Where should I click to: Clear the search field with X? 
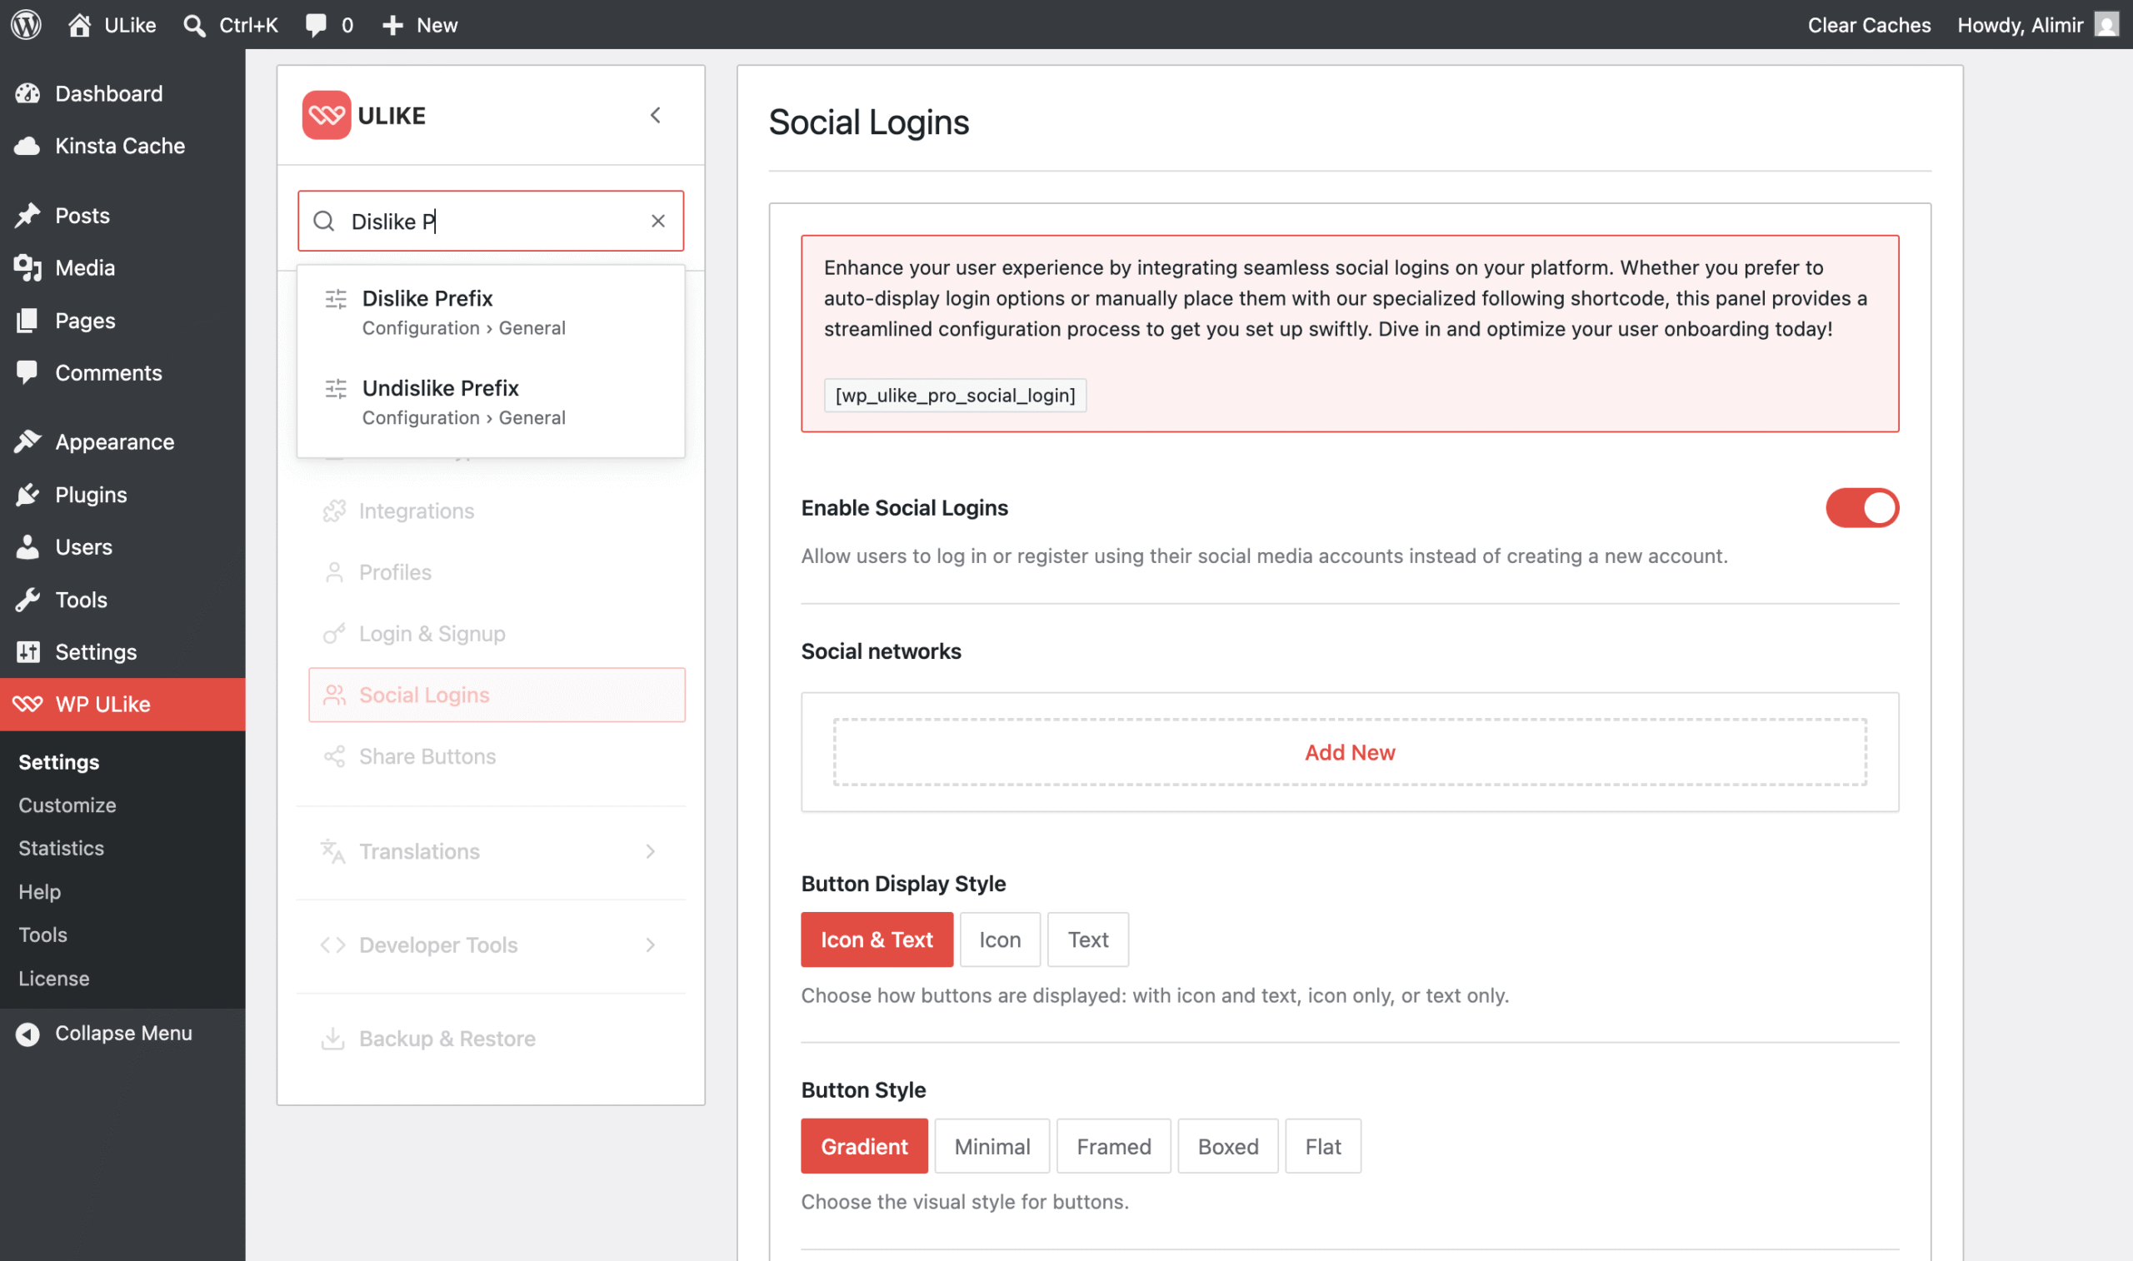657,221
